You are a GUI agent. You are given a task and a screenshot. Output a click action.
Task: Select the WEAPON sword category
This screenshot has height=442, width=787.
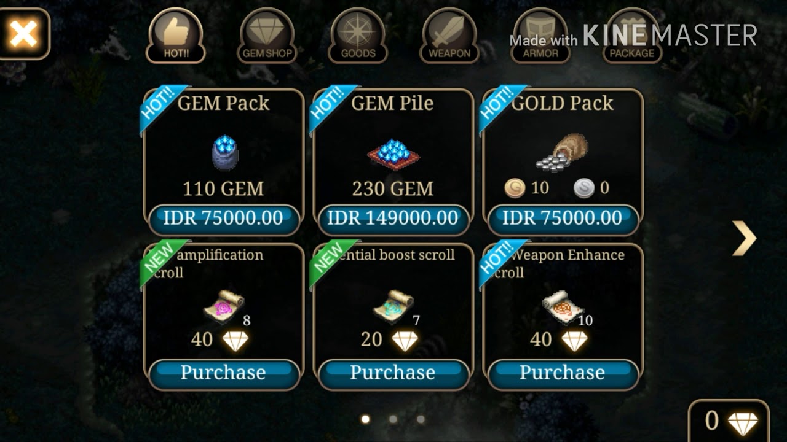click(449, 36)
